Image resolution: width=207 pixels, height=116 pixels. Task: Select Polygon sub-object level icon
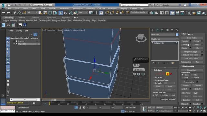(x=167, y=74)
